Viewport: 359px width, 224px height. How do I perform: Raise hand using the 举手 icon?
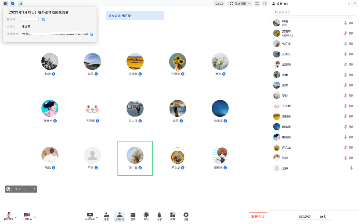coord(159,216)
